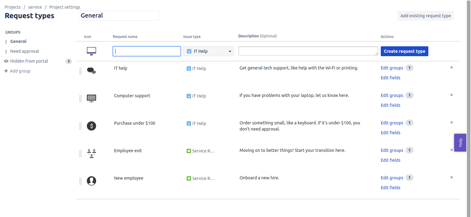Open the purple Help side tab
Viewport: 471px width, 217px height.
tap(460, 143)
